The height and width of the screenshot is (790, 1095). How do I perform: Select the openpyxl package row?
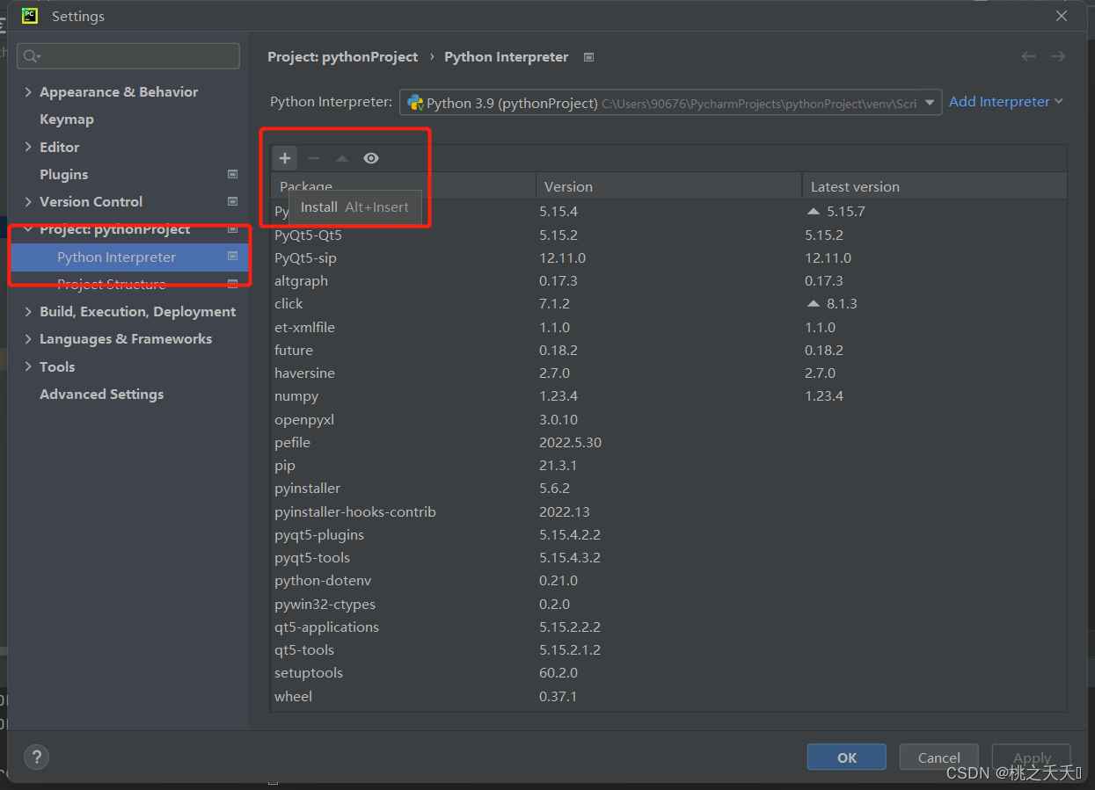coord(668,419)
